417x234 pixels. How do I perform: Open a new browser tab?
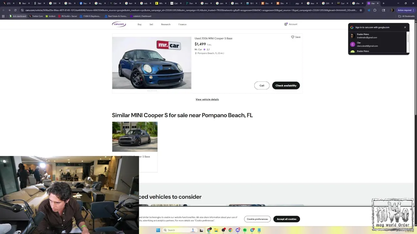[x=383, y=3]
